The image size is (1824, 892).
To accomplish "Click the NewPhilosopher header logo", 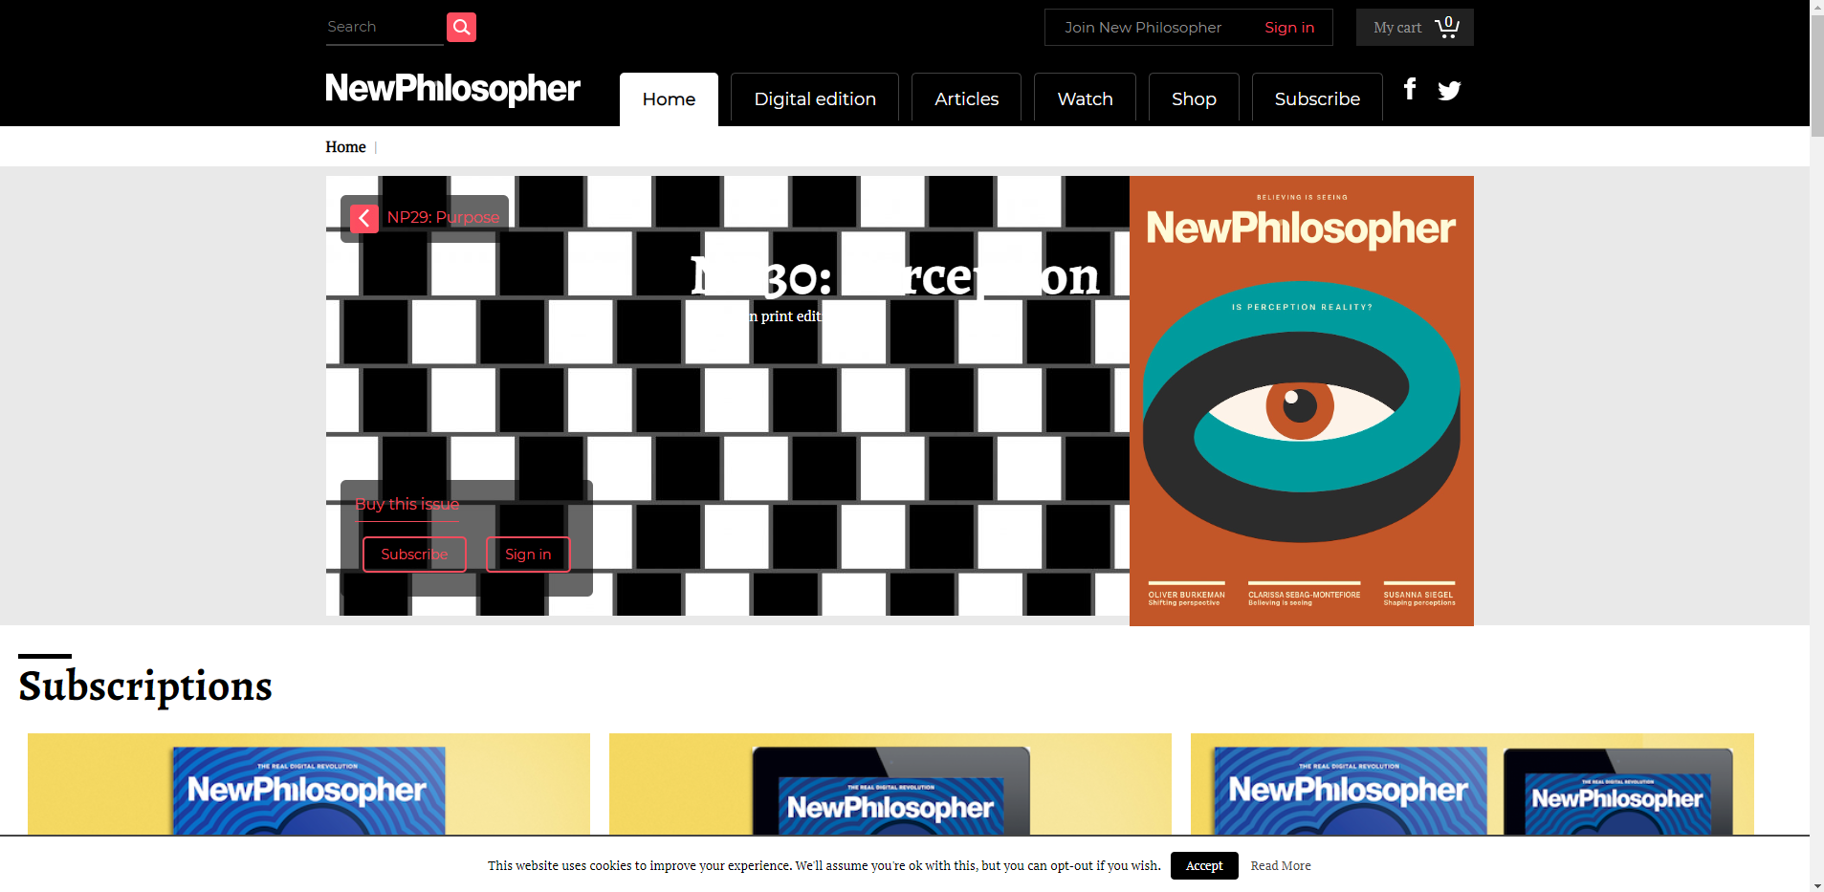I will pyautogui.click(x=452, y=89).
